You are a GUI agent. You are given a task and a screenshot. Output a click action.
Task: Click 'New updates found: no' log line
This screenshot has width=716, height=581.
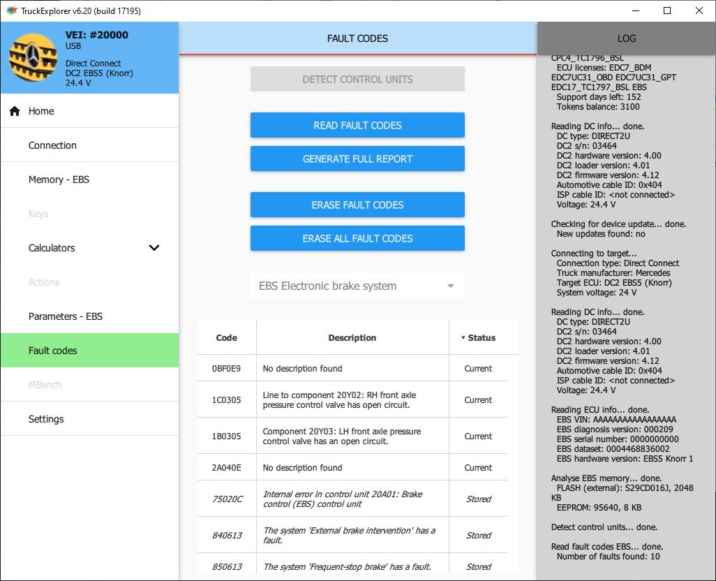(600, 234)
